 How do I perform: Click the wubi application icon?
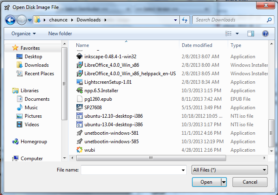click(x=80, y=150)
